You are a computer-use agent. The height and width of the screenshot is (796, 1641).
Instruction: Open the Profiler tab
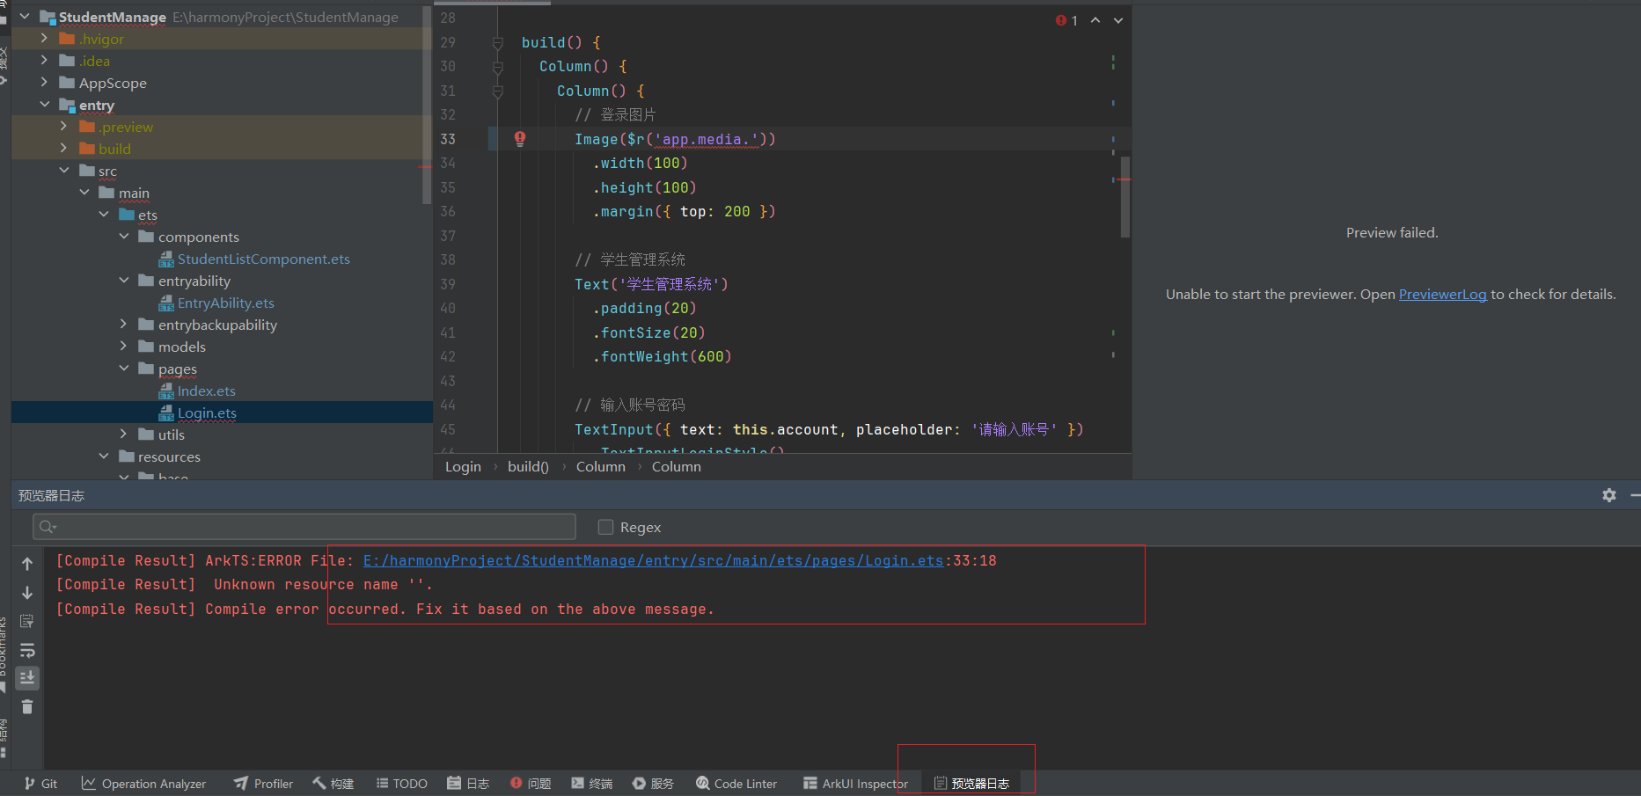coord(263,784)
